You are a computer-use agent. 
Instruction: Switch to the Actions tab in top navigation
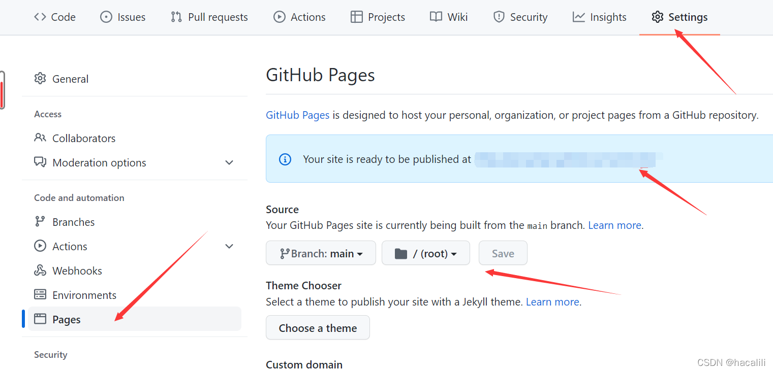click(299, 17)
